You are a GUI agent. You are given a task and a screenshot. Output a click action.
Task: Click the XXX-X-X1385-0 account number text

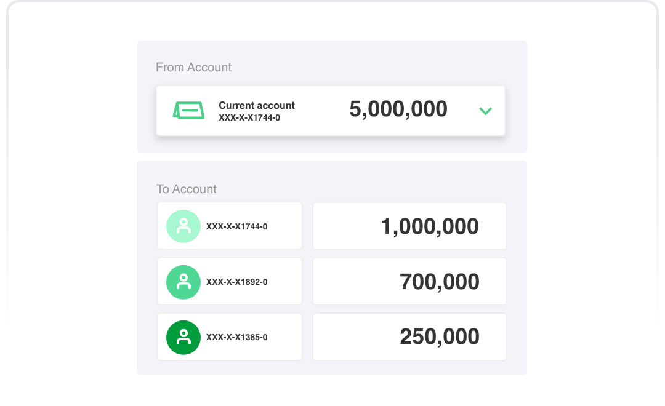(236, 337)
